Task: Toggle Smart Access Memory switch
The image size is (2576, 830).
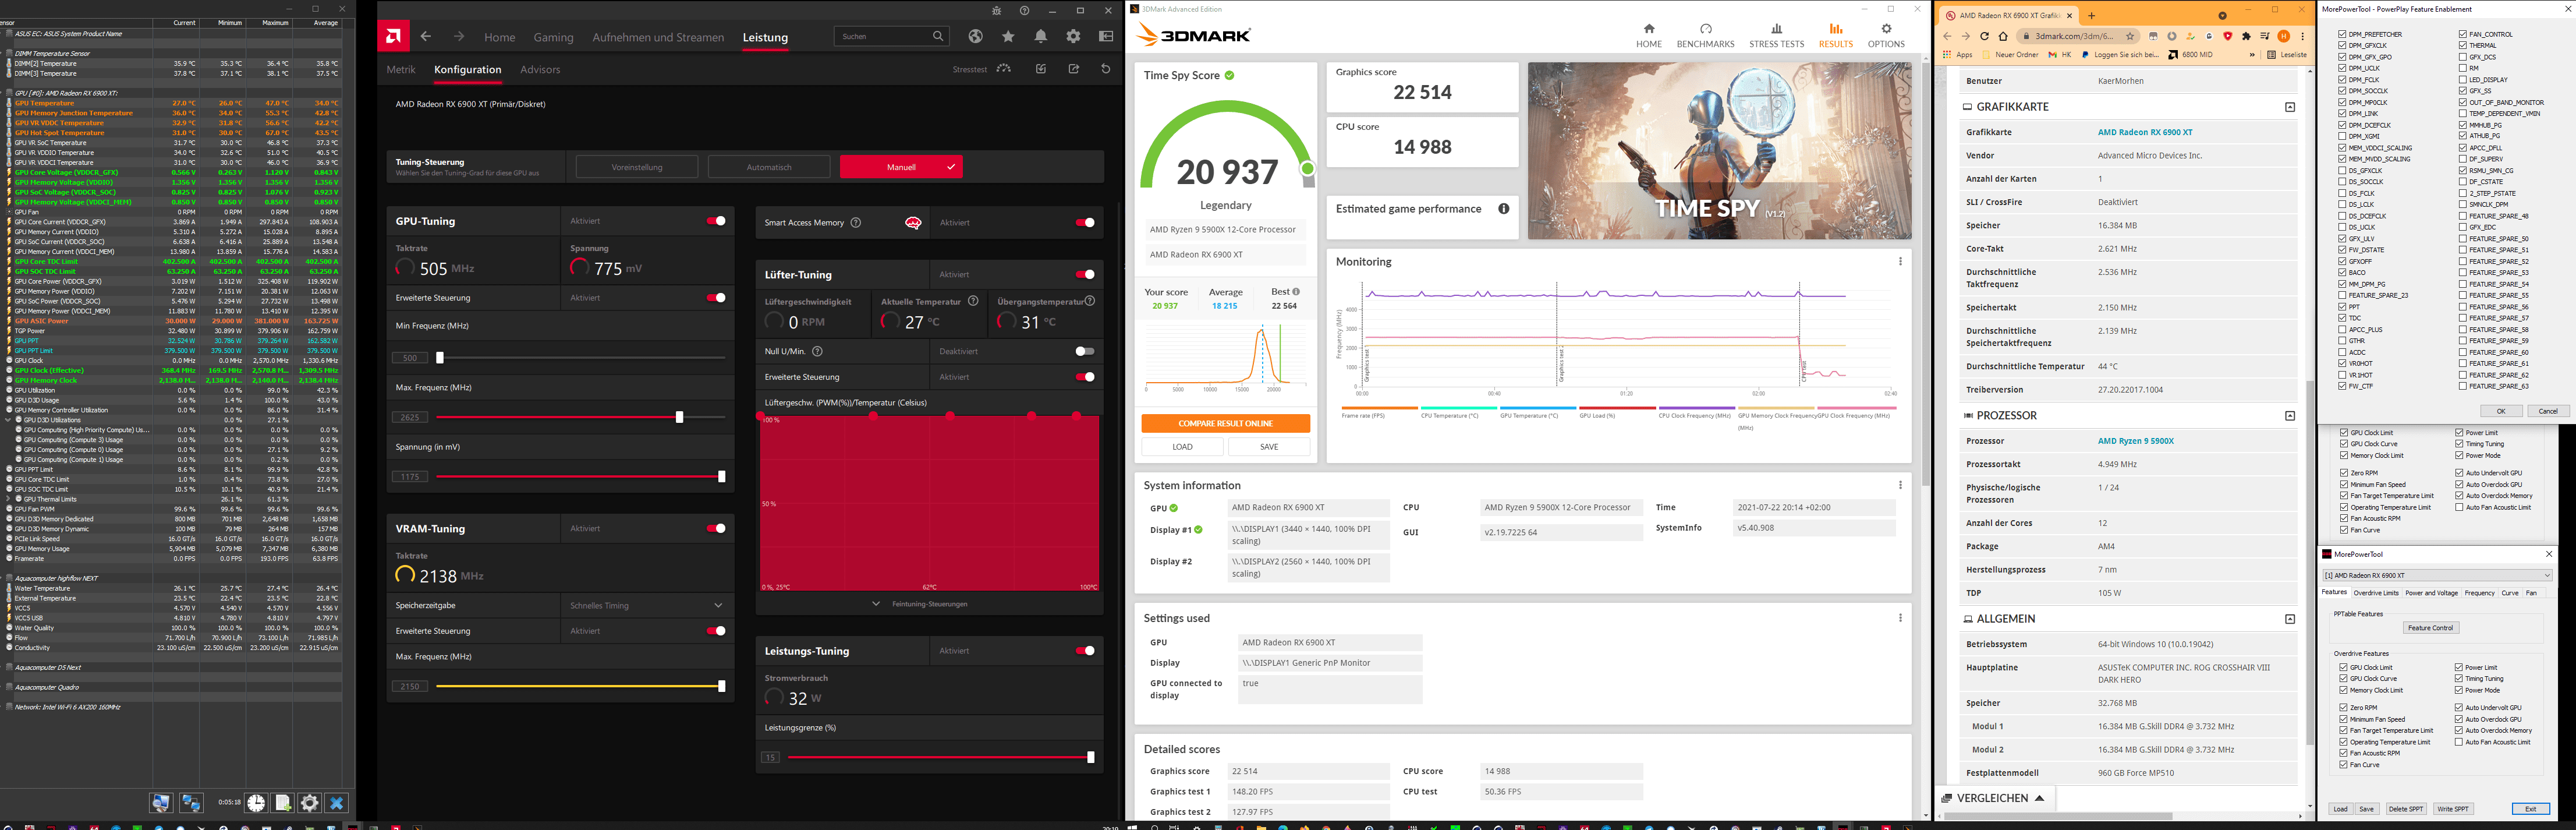Action: (1085, 222)
